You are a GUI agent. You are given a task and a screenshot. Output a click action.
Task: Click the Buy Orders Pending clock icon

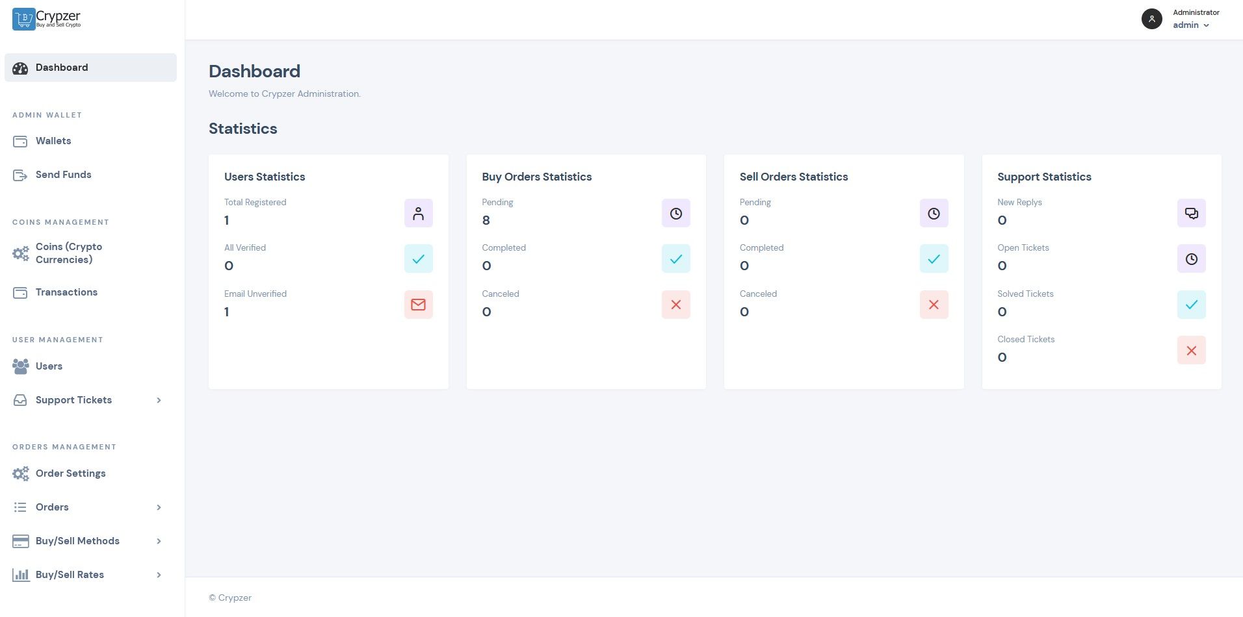coord(675,213)
